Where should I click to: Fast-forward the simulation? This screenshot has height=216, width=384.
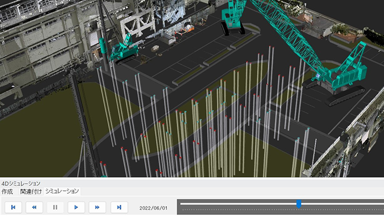(97, 207)
